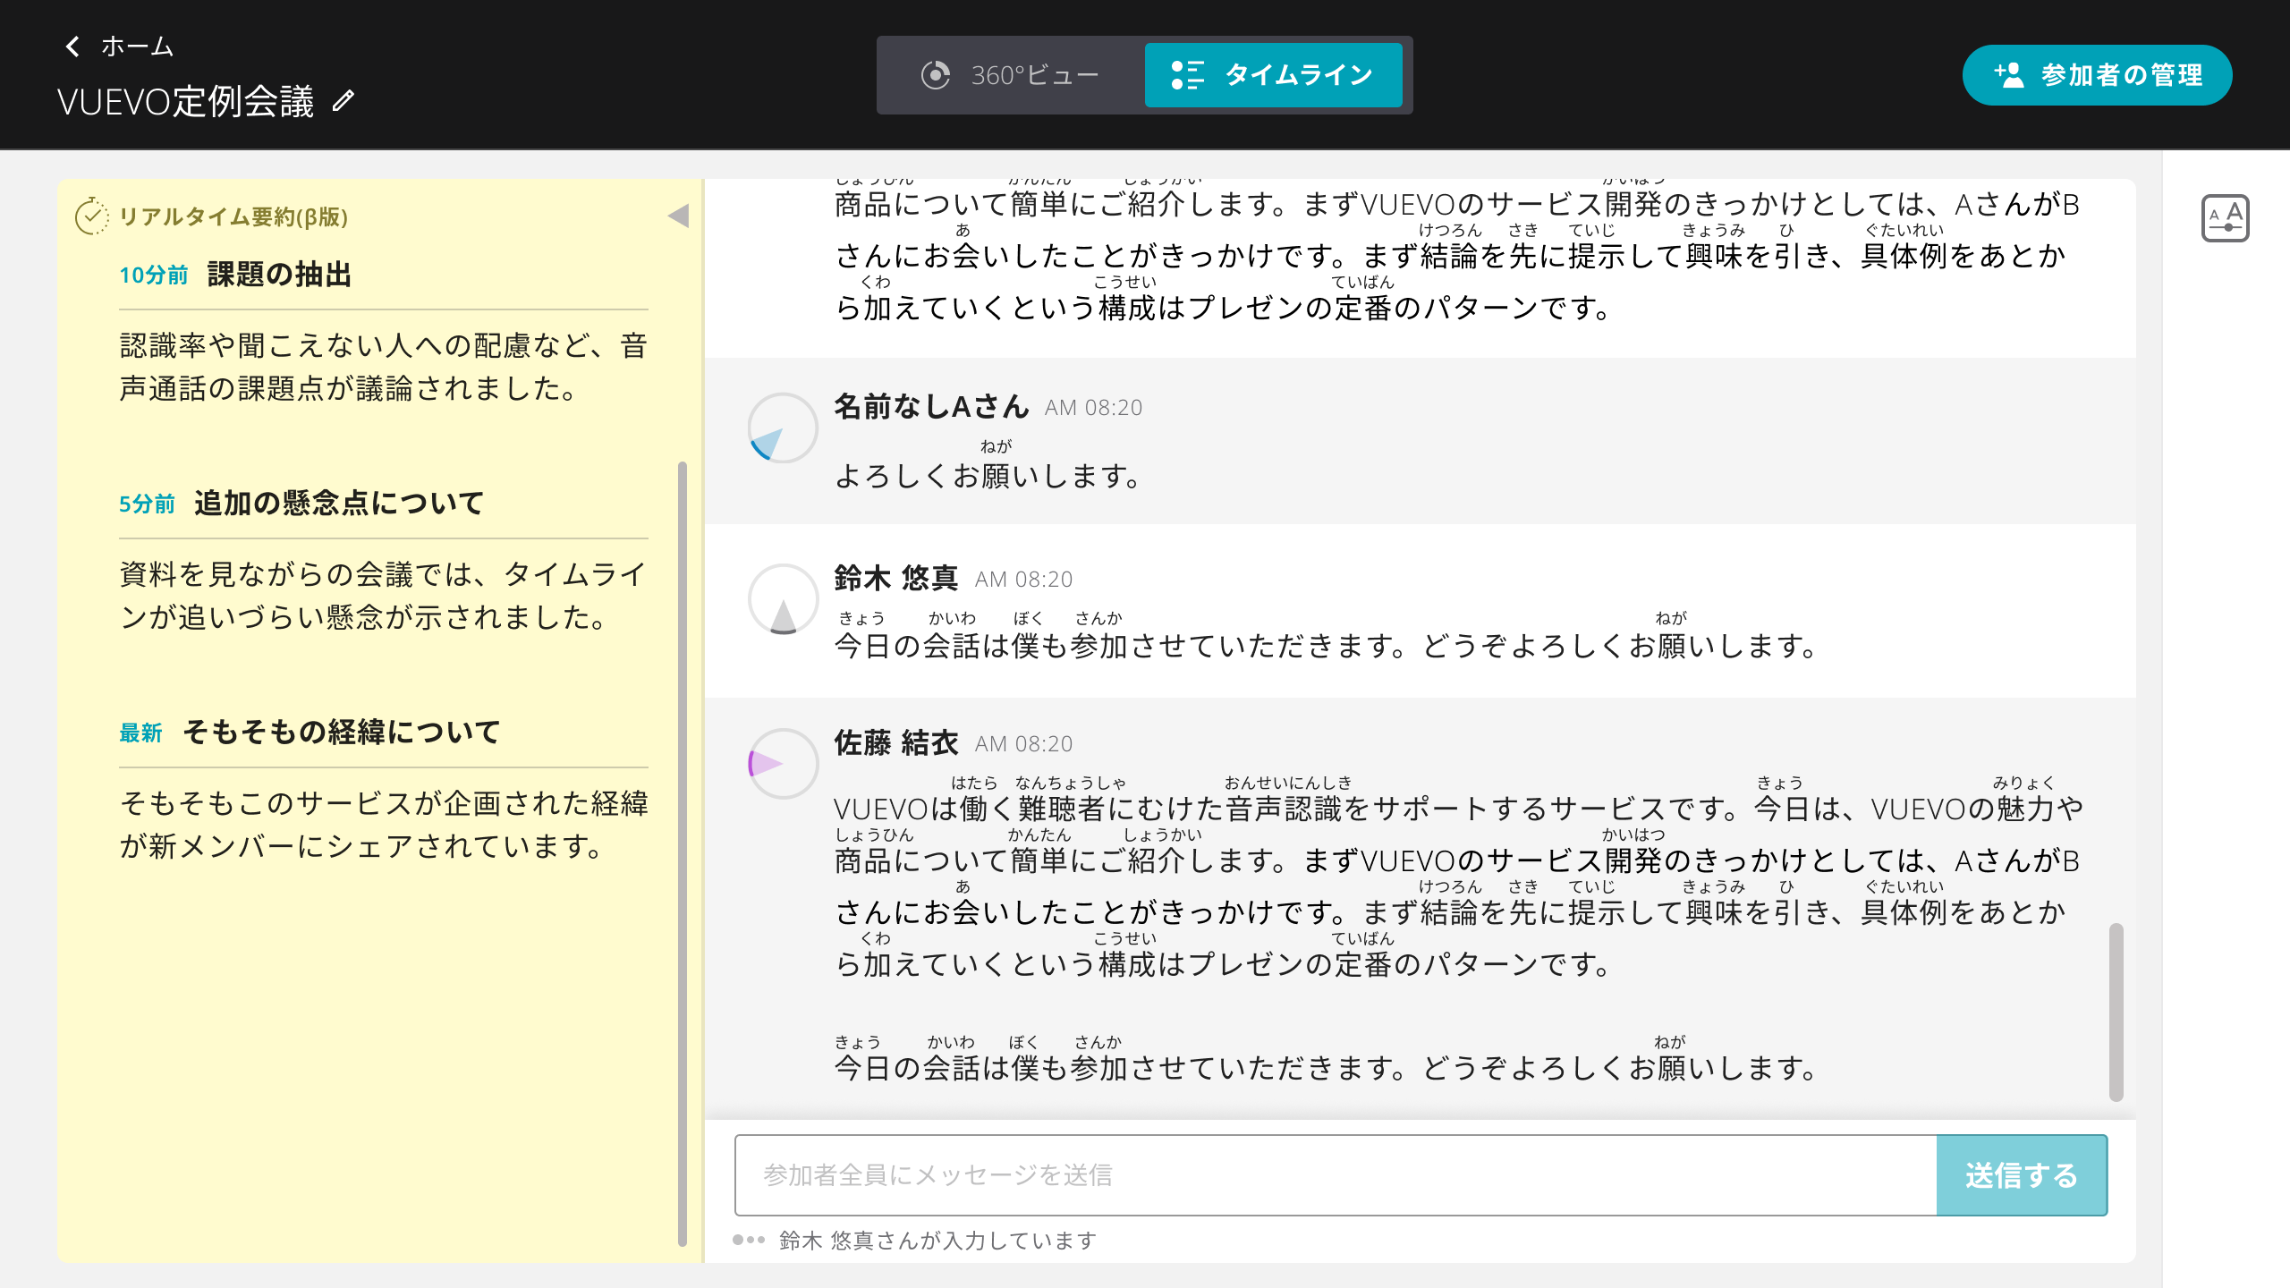Screen dimensions: 2290x1288
Task: Edit the meeting title with the pencil icon
Action: click(x=343, y=101)
